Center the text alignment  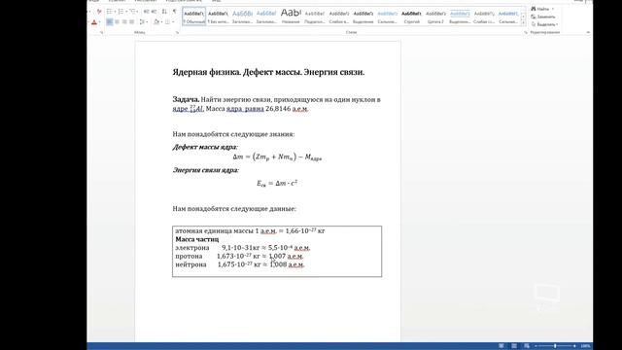coord(117,21)
